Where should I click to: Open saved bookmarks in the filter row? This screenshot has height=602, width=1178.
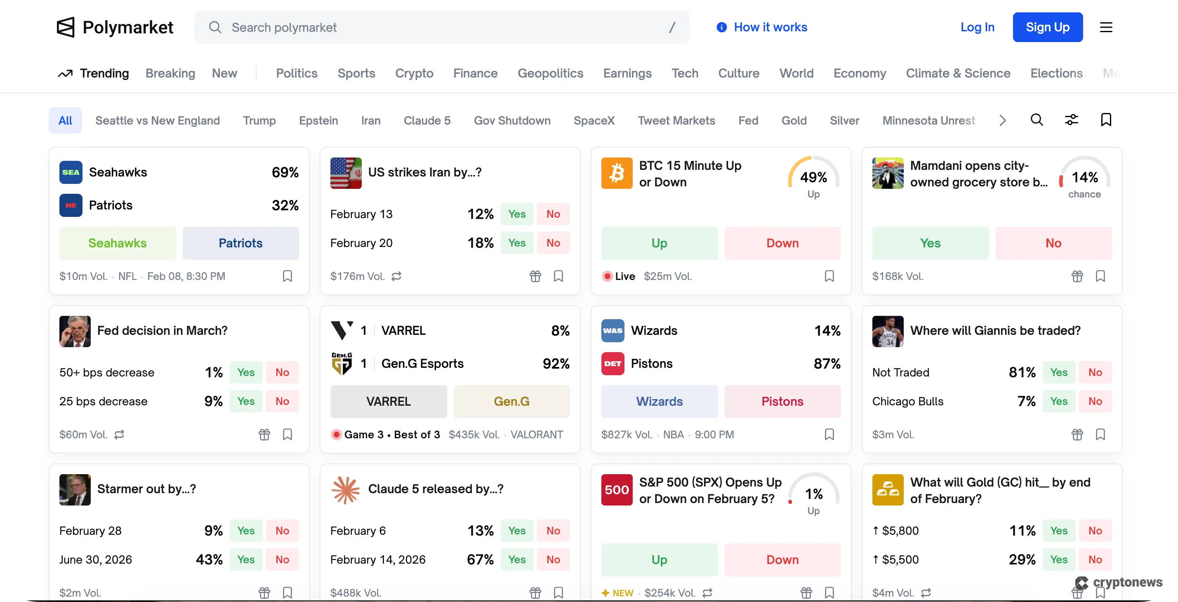1106,120
